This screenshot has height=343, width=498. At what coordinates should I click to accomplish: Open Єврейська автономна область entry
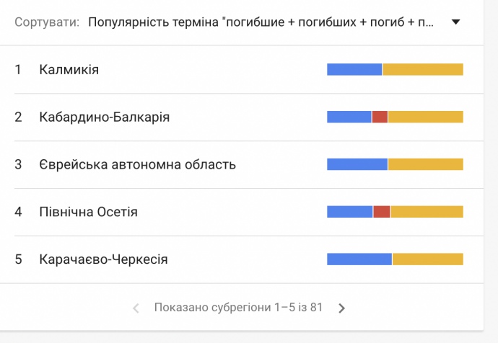click(x=138, y=164)
